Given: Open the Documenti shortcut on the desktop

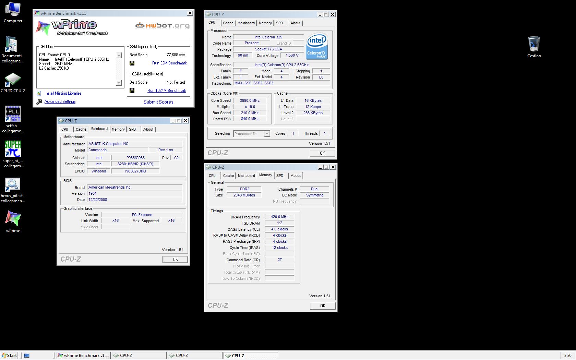Looking at the screenshot, I should pos(13,50).
